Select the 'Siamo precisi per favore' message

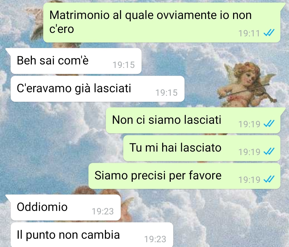click(184, 176)
